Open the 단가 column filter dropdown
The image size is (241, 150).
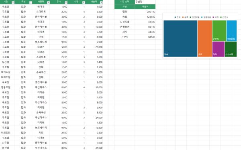pyautogui.click(x=66, y=2)
